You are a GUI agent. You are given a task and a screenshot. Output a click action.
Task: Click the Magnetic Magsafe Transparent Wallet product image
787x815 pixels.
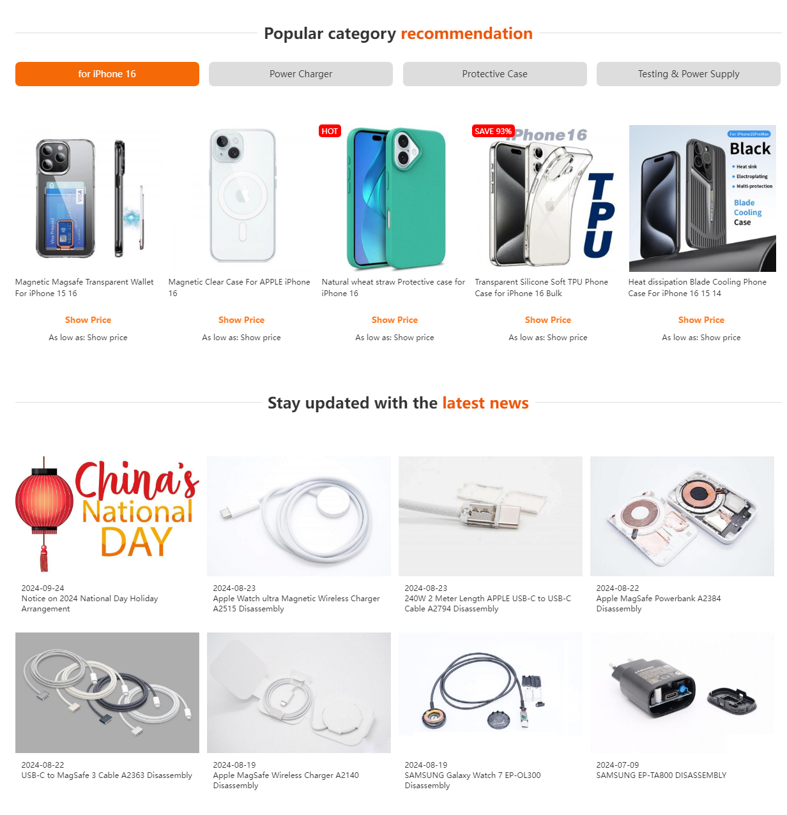[88, 198]
